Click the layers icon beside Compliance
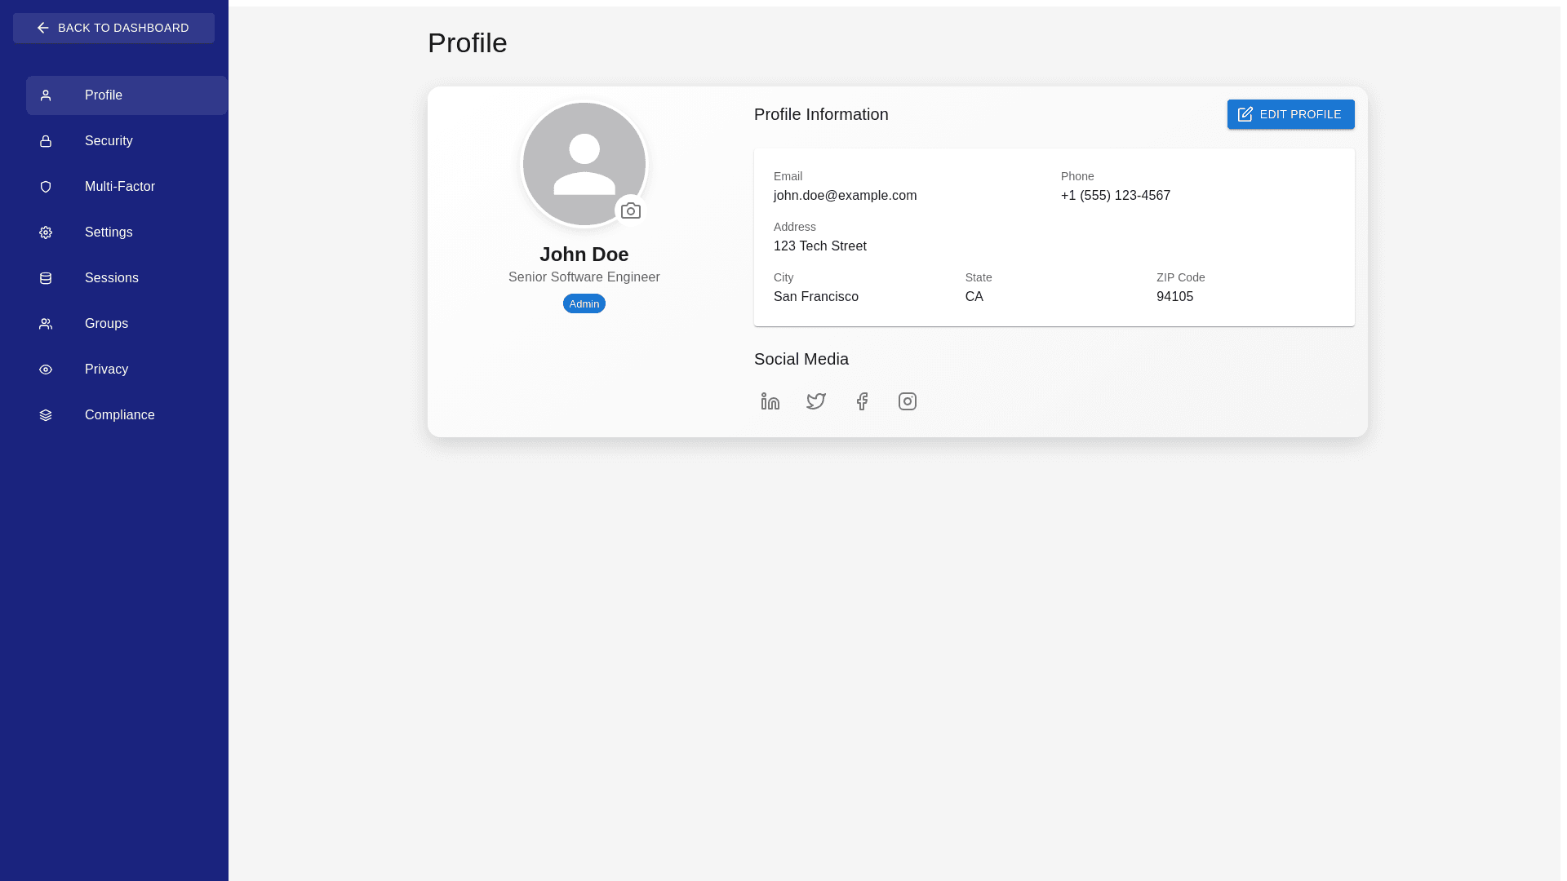Image resolution: width=1567 pixels, height=881 pixels. (x=46, y=415)
